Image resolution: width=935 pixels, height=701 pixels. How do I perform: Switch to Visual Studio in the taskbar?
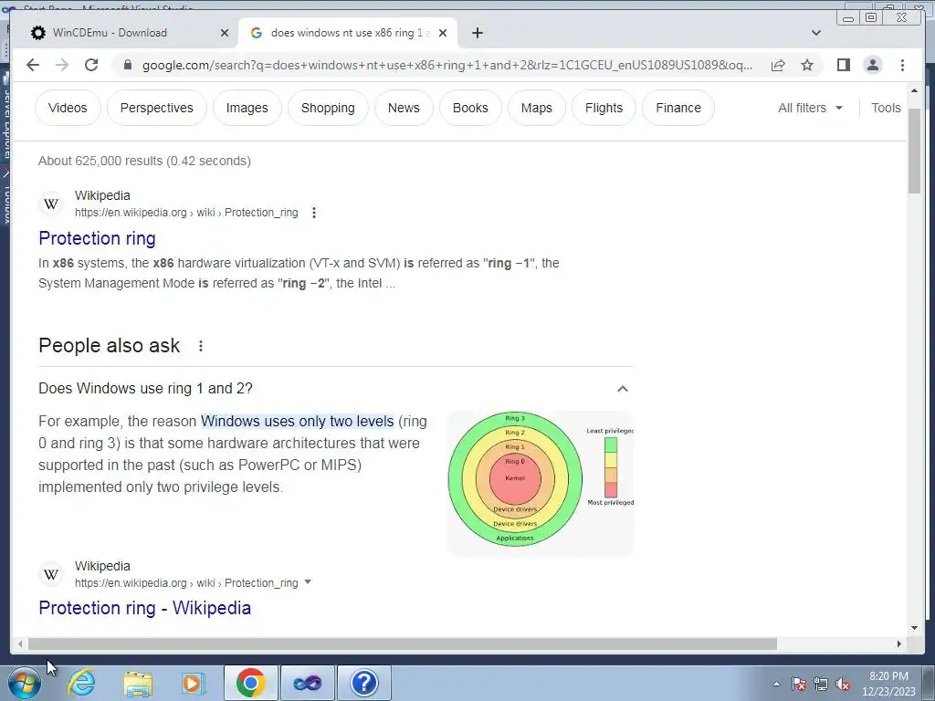point(308,683)
